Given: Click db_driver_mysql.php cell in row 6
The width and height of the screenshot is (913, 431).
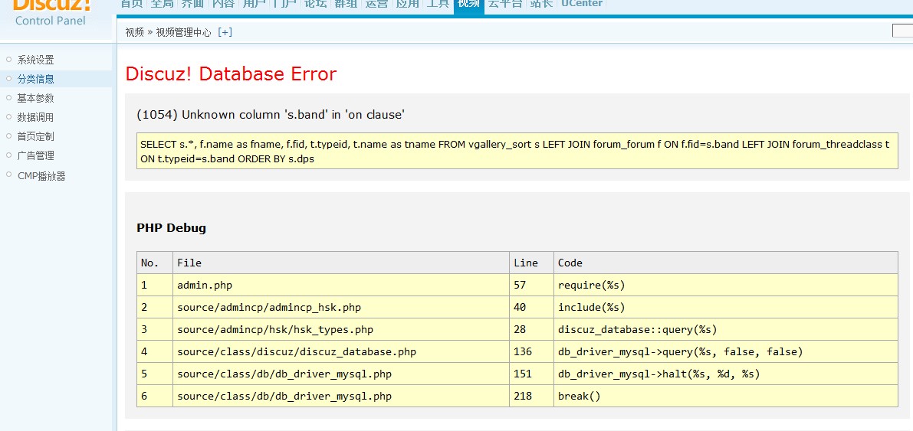Looking at the screenshot, I should tap(340, 396).
